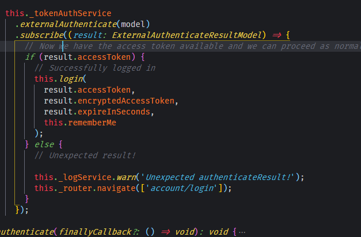Click the pink closing brace after the router.navigate line

27,199
